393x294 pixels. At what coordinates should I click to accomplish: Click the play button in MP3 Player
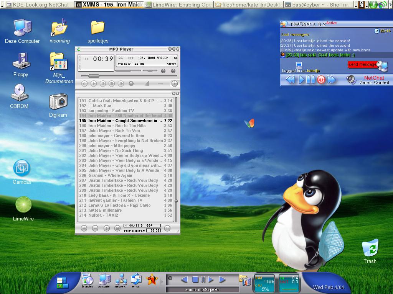click(94, 83)
